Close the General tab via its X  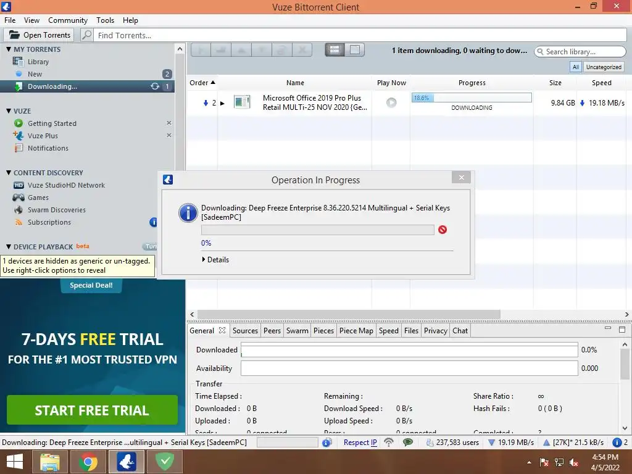point(222,330)
